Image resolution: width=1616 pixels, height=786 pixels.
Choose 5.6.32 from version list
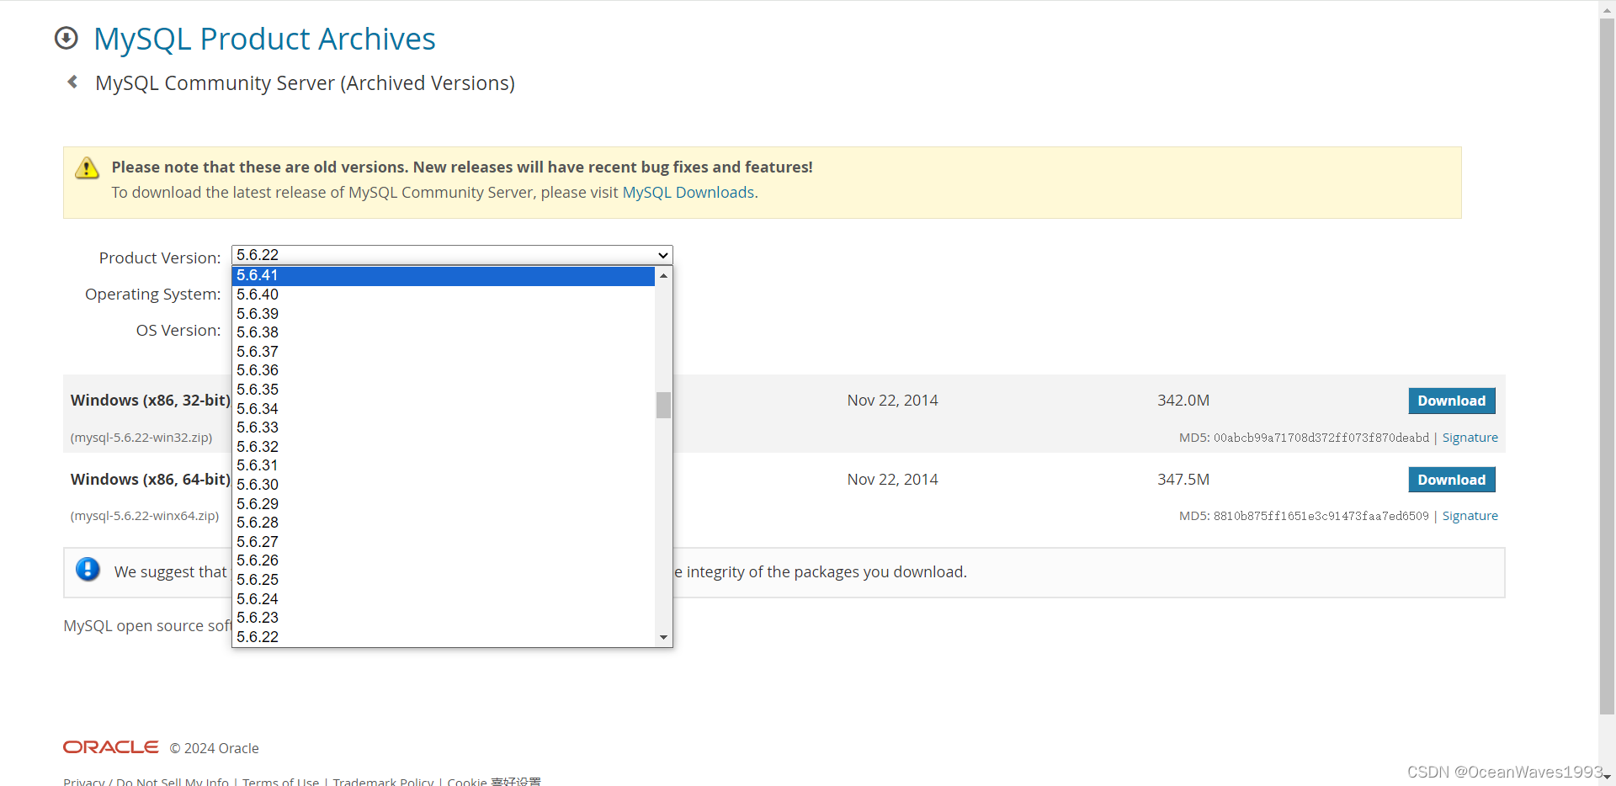tap(444, 447)
